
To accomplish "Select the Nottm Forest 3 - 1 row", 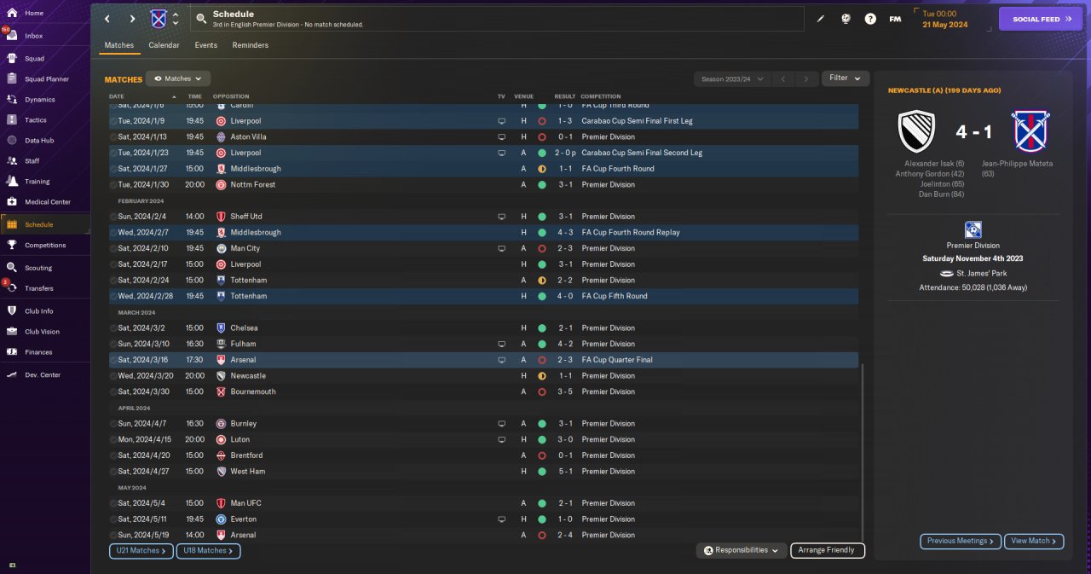I will tap(484, 184).
